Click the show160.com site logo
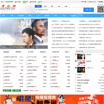Image resolution: width=104 pixels, height=104 pixels. pyautogui.click(x=8, y=8)
